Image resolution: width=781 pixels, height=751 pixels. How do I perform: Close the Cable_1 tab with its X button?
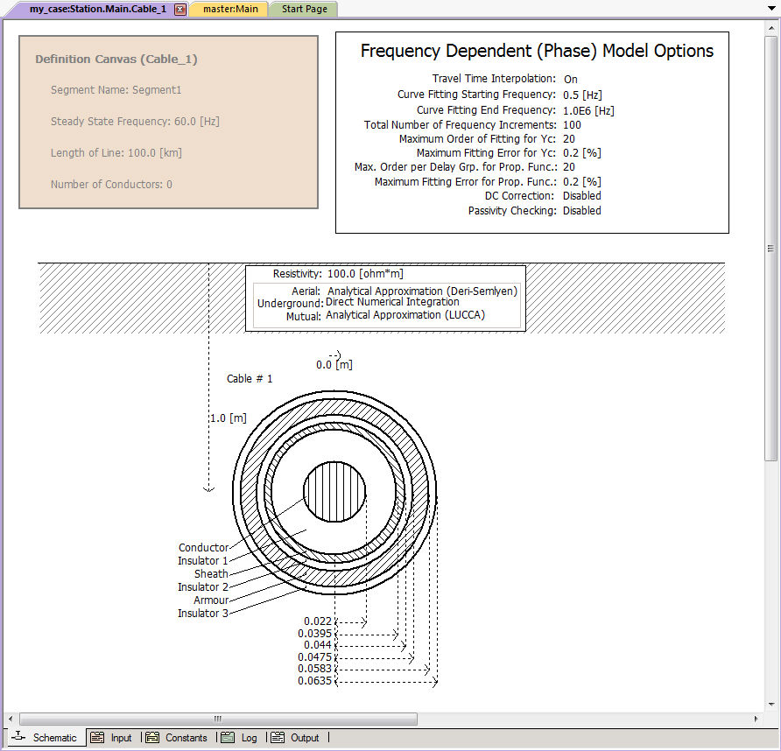coord(181,8)
